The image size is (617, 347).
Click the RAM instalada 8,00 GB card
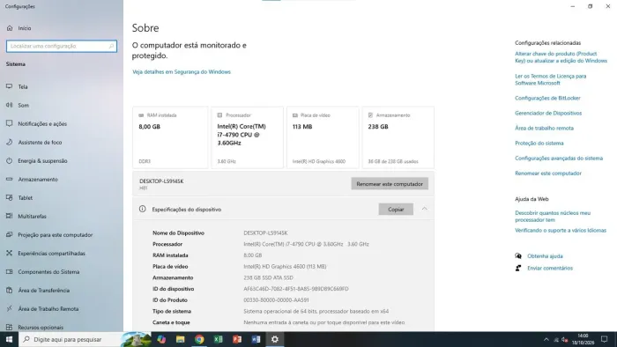coord(170,137)
